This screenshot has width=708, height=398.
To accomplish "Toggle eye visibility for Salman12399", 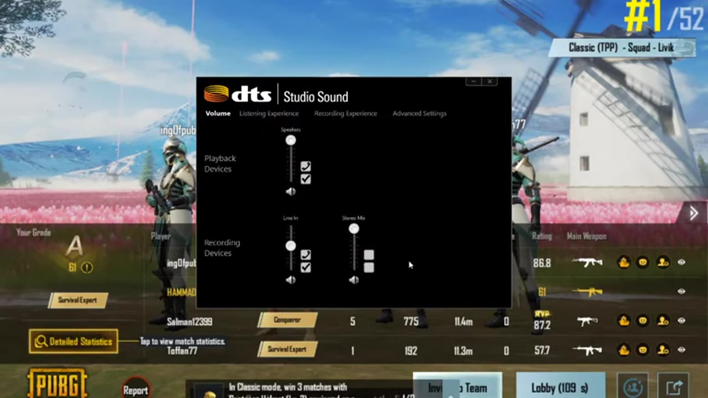I will click(681, 321).
